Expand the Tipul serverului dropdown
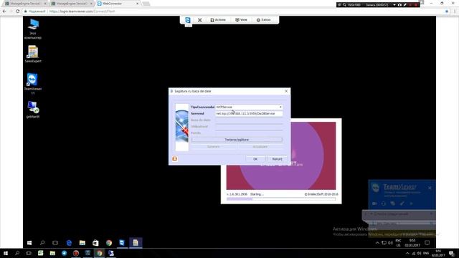This screenshot has height=258, width=459. click(280, 107)
